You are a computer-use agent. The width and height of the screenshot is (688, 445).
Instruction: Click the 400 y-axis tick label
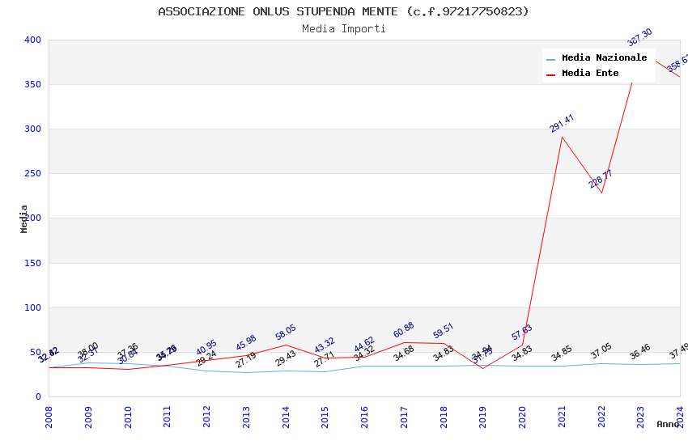(x=32, y=40)
